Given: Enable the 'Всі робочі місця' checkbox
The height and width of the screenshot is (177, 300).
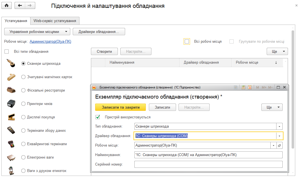Looking at the screenshot, I should click(x=187, y=41).
